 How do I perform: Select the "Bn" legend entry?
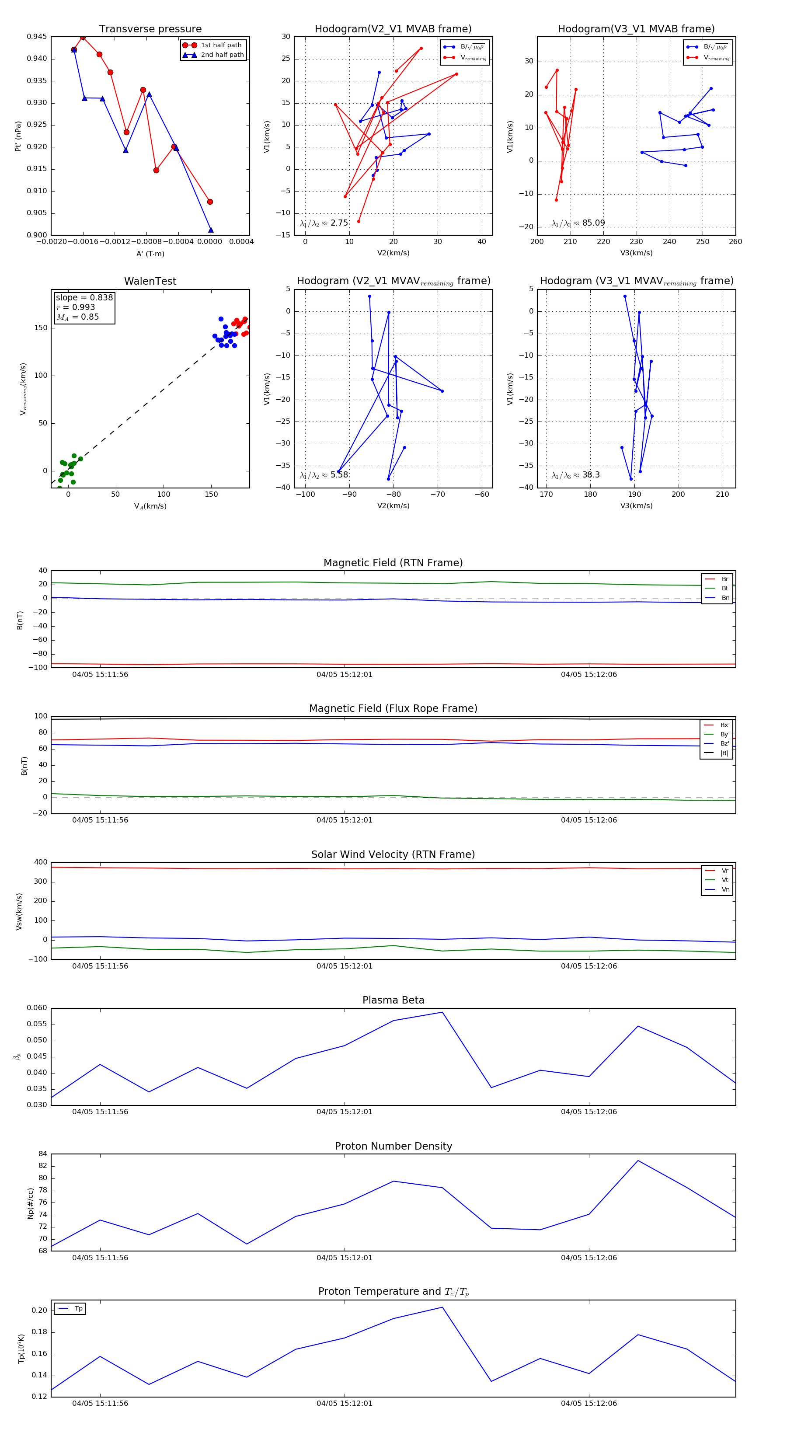717,598
